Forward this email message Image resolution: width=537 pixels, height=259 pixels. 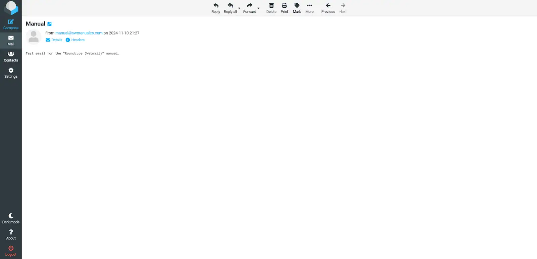pos(249,8)
